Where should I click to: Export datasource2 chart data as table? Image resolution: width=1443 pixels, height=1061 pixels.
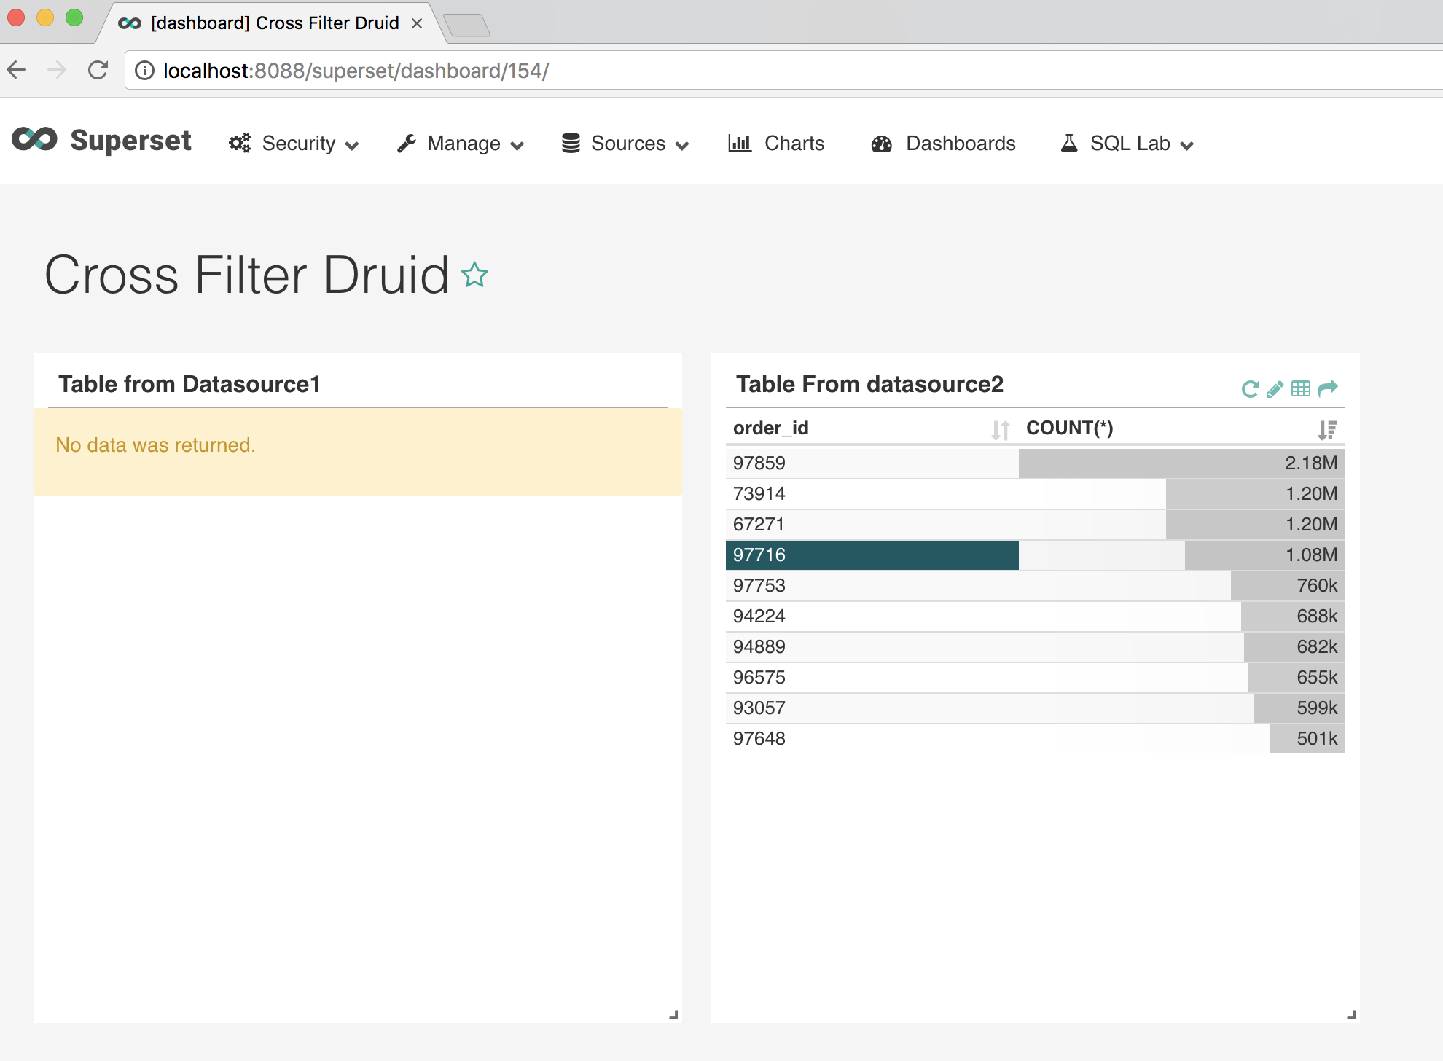tap(1301, 388)
